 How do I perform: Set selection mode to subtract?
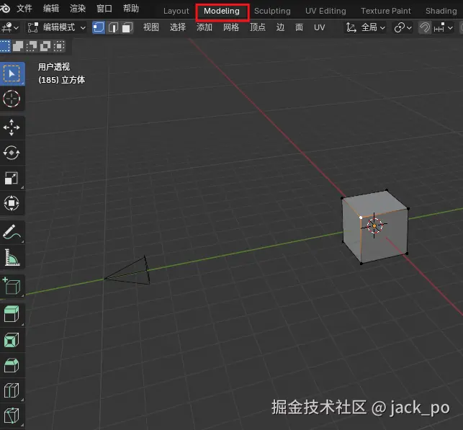point(32,46)
